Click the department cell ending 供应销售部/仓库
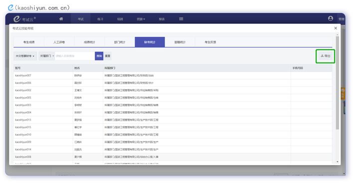The image size is (359, 183). pyautogui.click(x=197, y=98)
